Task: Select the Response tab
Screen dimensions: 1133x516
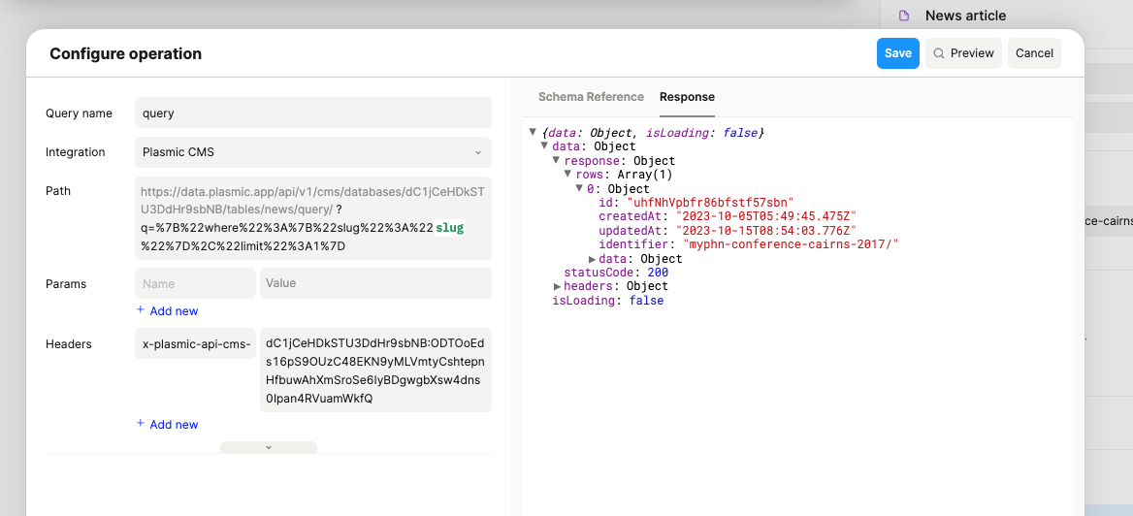Action: pos(687,97)
